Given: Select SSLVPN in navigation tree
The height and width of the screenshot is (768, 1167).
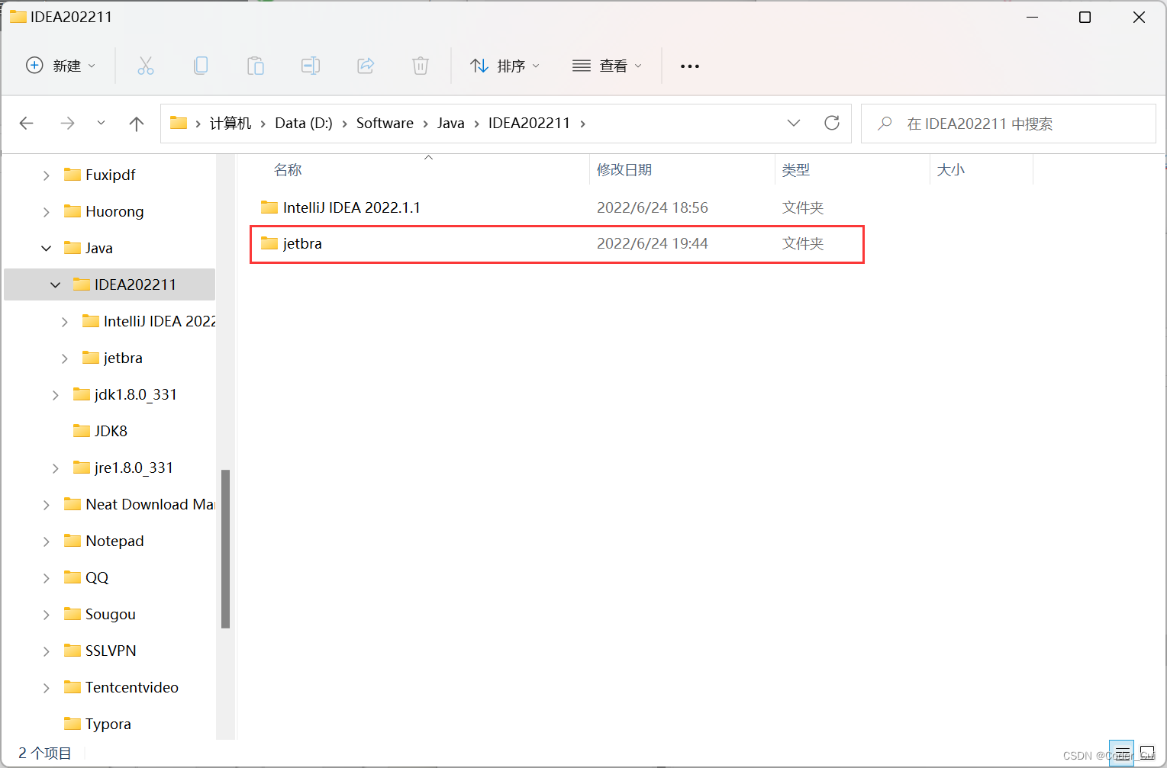Looking at the screenshot, I should [111, 651].
